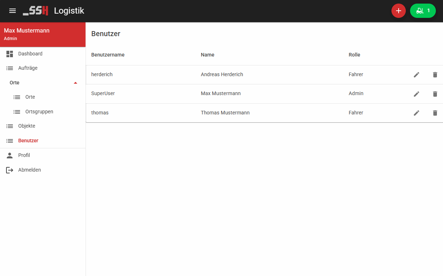Click the Benutzername column header
The image size is (443, 276).
coord(108,55)
